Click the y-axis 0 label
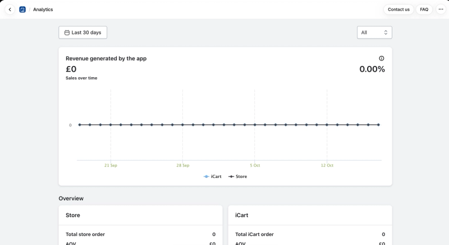449x245 pixels. (x=71, y=125)
